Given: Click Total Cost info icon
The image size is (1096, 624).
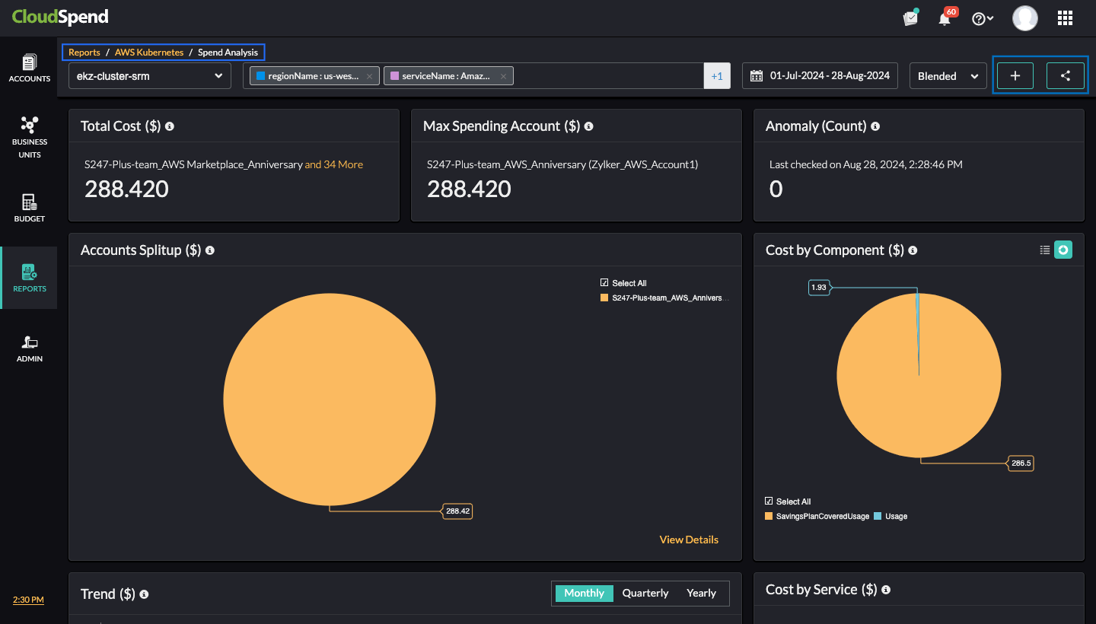Looking at the screenshot, I should (170, 126).
